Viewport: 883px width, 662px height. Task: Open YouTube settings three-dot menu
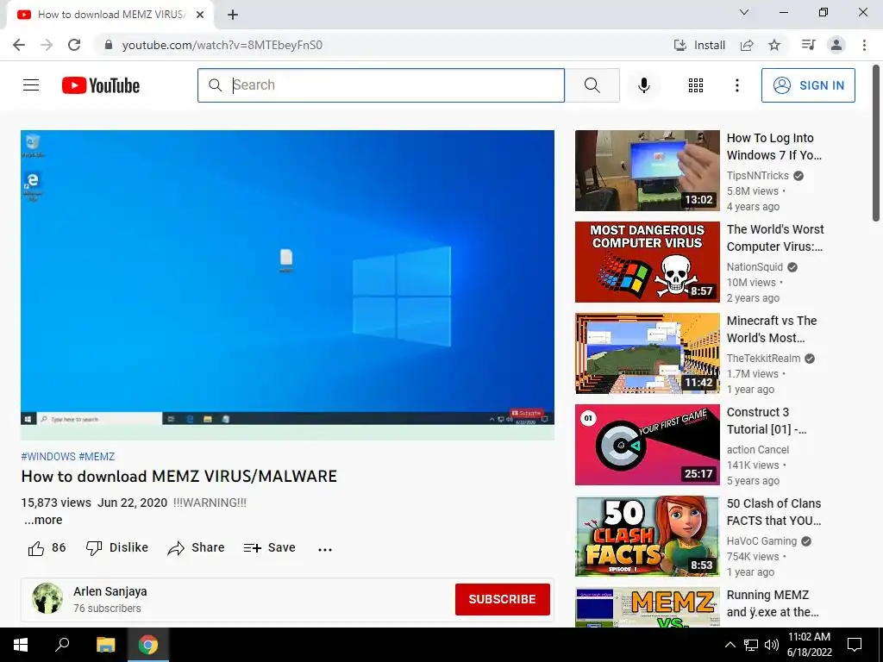737,85
